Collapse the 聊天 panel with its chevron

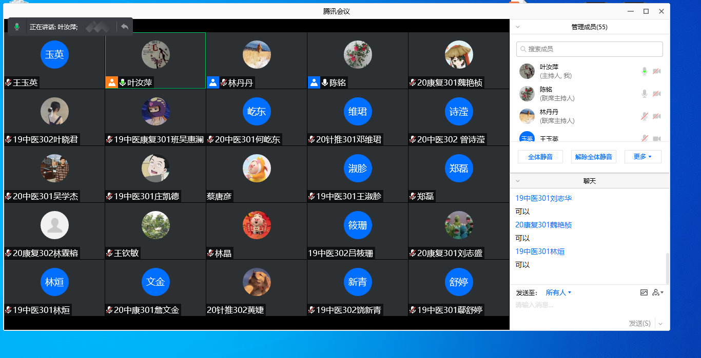coord(518,181)
